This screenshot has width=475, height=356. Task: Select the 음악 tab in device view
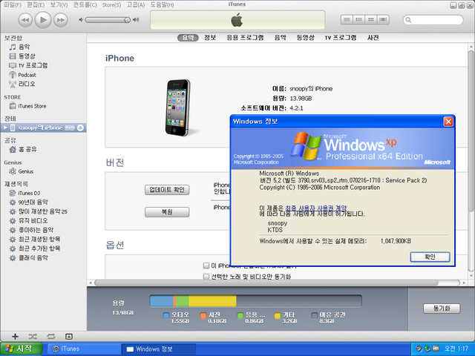click(281, 38)
